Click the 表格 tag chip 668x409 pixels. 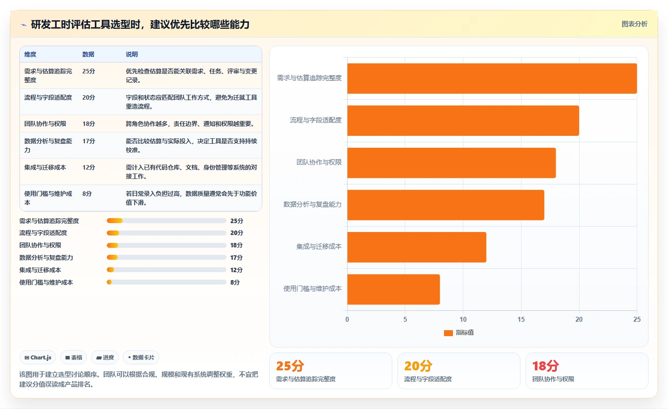click(x=74, y=357)
